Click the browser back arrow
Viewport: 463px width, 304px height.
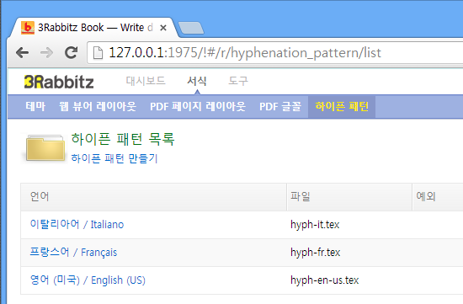coord(23,53)
